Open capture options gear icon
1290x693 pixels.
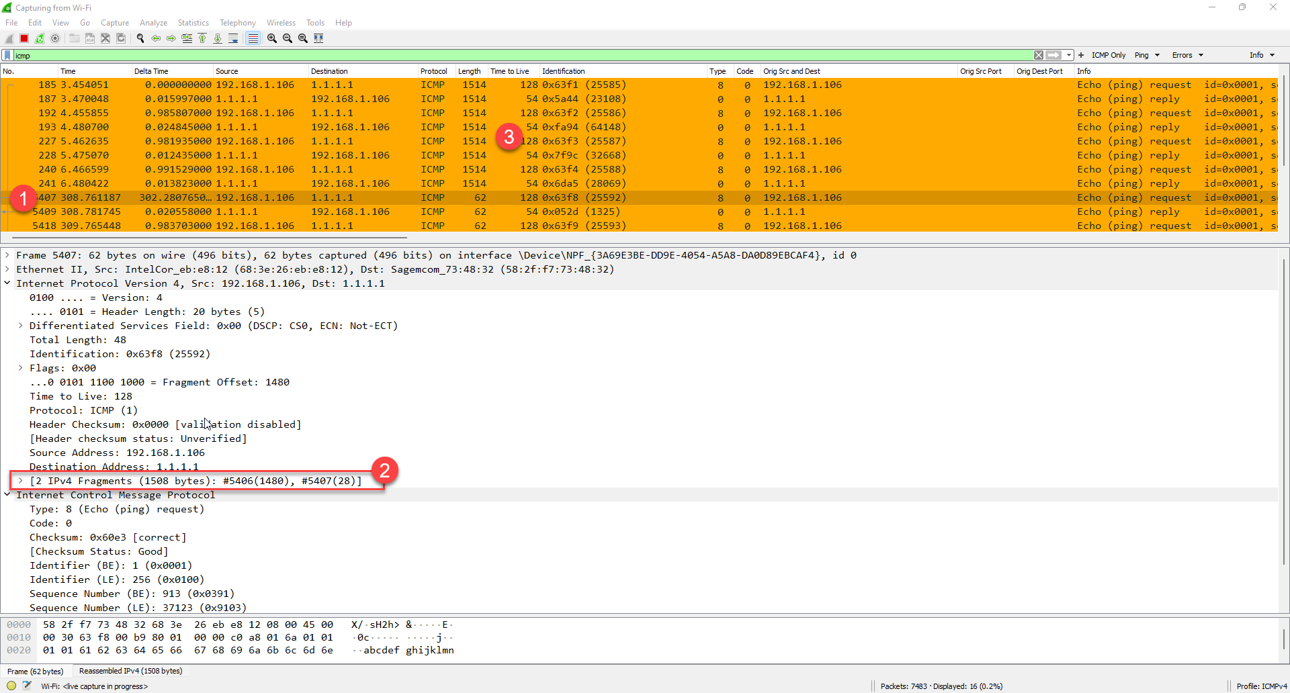point(55,38)
